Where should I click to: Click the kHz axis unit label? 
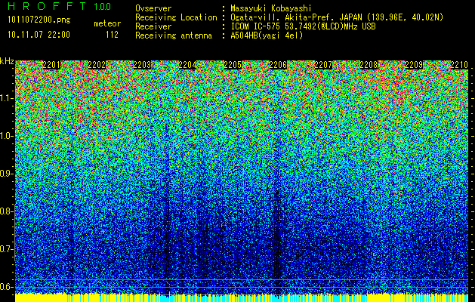(7, 61)
